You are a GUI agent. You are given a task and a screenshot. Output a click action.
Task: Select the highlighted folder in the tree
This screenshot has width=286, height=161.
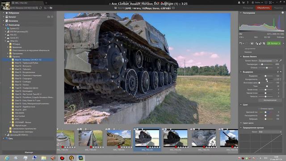(x=28, y=59)
